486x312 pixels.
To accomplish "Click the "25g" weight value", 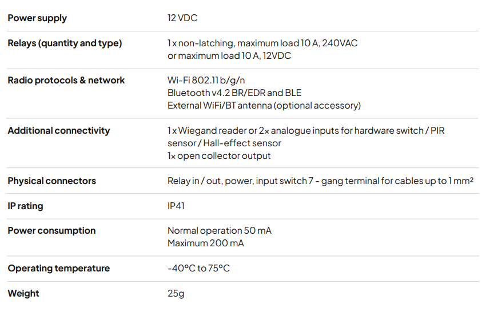I will coord(176,294).
